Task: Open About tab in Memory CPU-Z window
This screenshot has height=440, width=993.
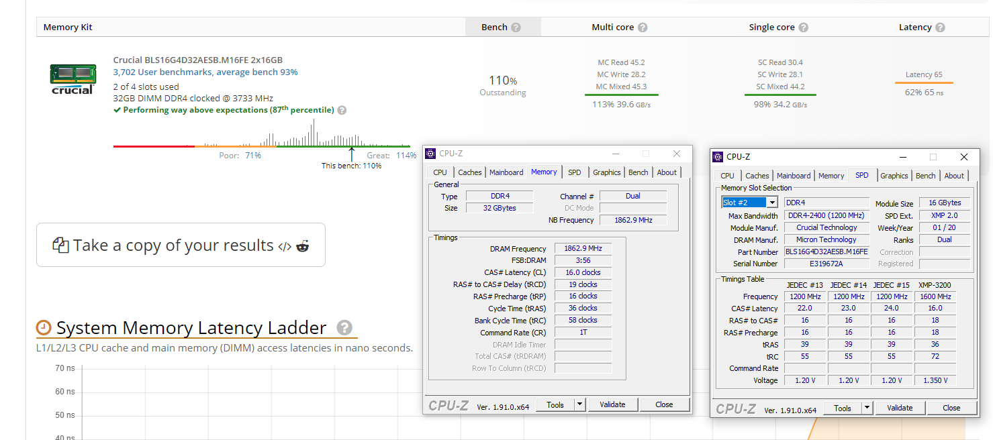Action: click(x=667, y=172)
